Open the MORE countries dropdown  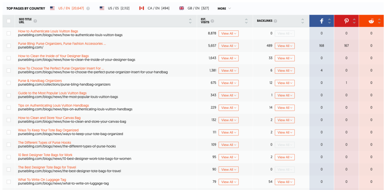(x=224, y=8)
